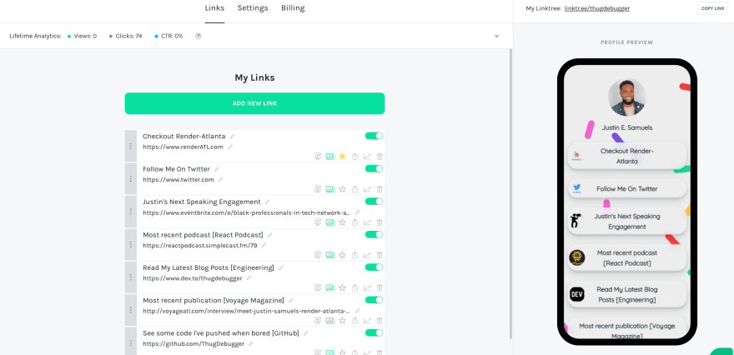Expand the Lifetime Analytics panel chevron
Screen dimensions: 734x355
[x=496, y=36]
